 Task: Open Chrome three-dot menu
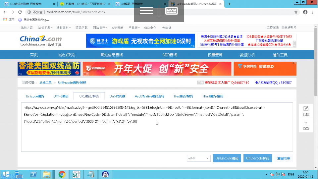pyautogui.click(x=313, y=12)
